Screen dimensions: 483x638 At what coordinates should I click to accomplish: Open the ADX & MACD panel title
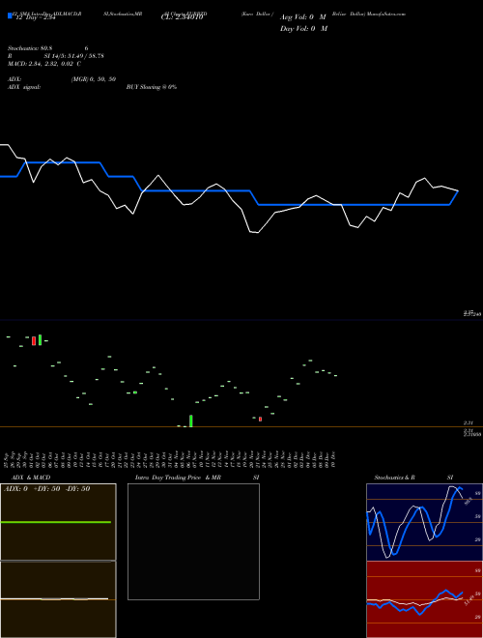31,478
